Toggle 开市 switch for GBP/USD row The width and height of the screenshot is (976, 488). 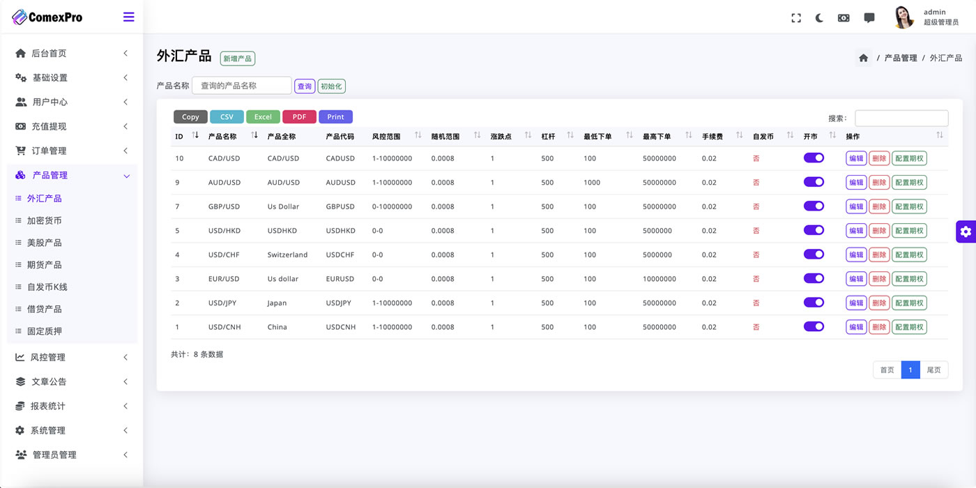click(x=814, y=206)
